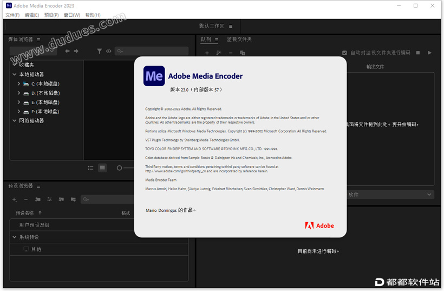Collapse the 系统预设 group

pyautogui.click(x=15, y=237)
